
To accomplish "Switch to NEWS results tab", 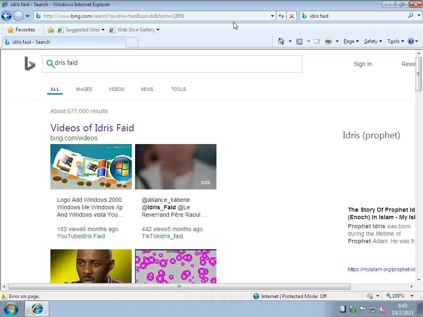I will pos(147,89).
